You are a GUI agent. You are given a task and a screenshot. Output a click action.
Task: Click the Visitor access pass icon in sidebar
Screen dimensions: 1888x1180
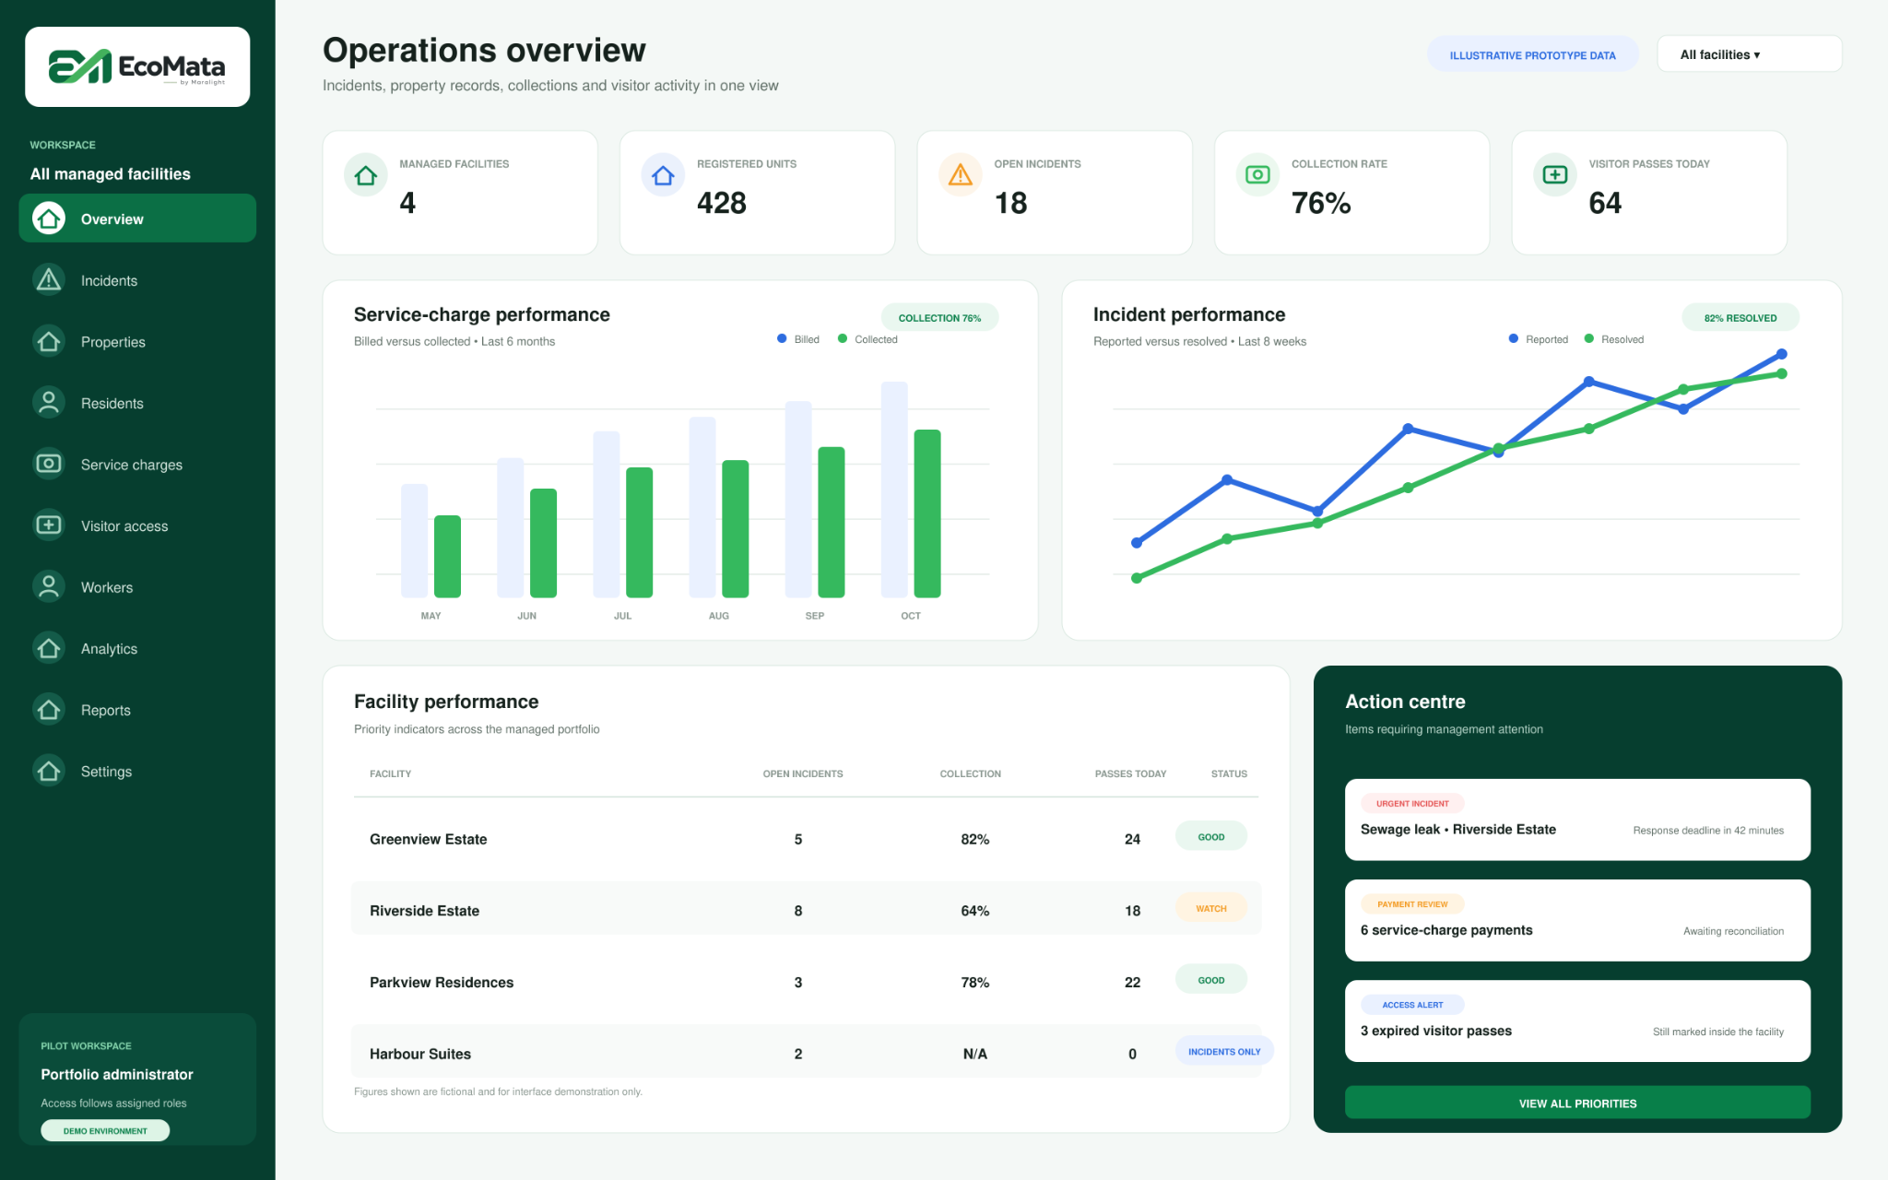click(49, 525)
